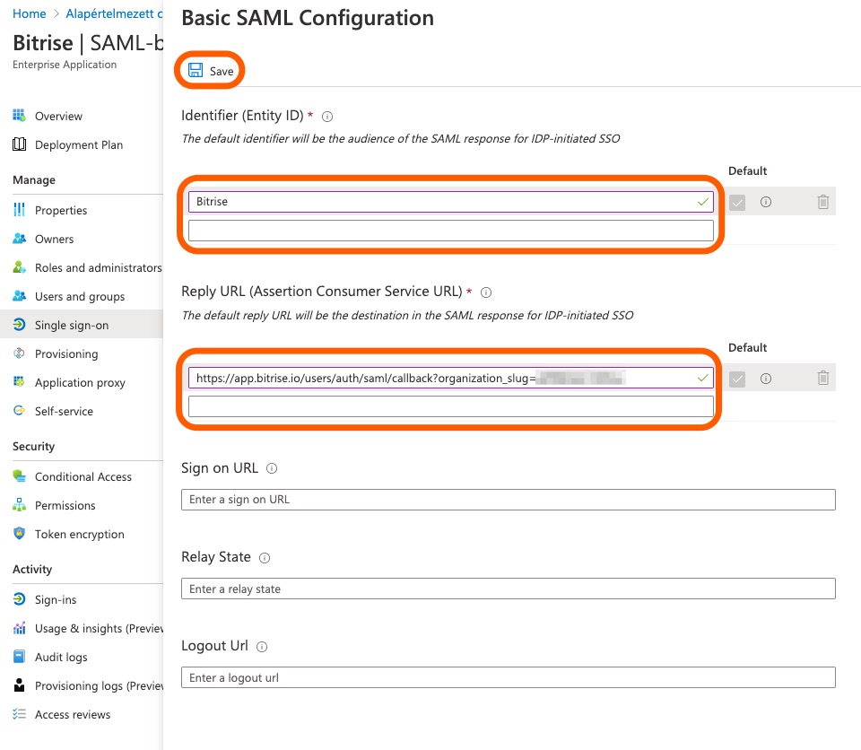Image resolution: width=861 pixels, height=750 pixels.
Task: Delete the Bitrise identifier with trash icon
Action: [x=822, y=202]
